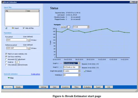138x98 pixels.
Task: Open Graph 1 series dropdown
Action: tap(79, 63)
